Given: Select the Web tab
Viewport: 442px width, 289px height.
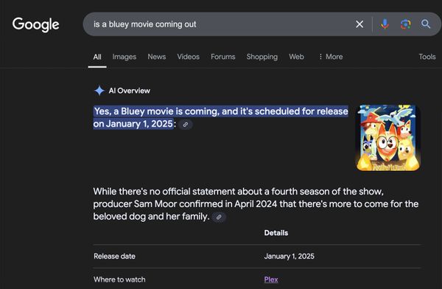Looking at the screenshot, I should coord(297,57).
